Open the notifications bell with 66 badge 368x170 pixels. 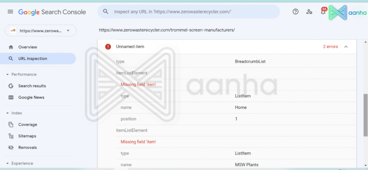tap(323, 11)
